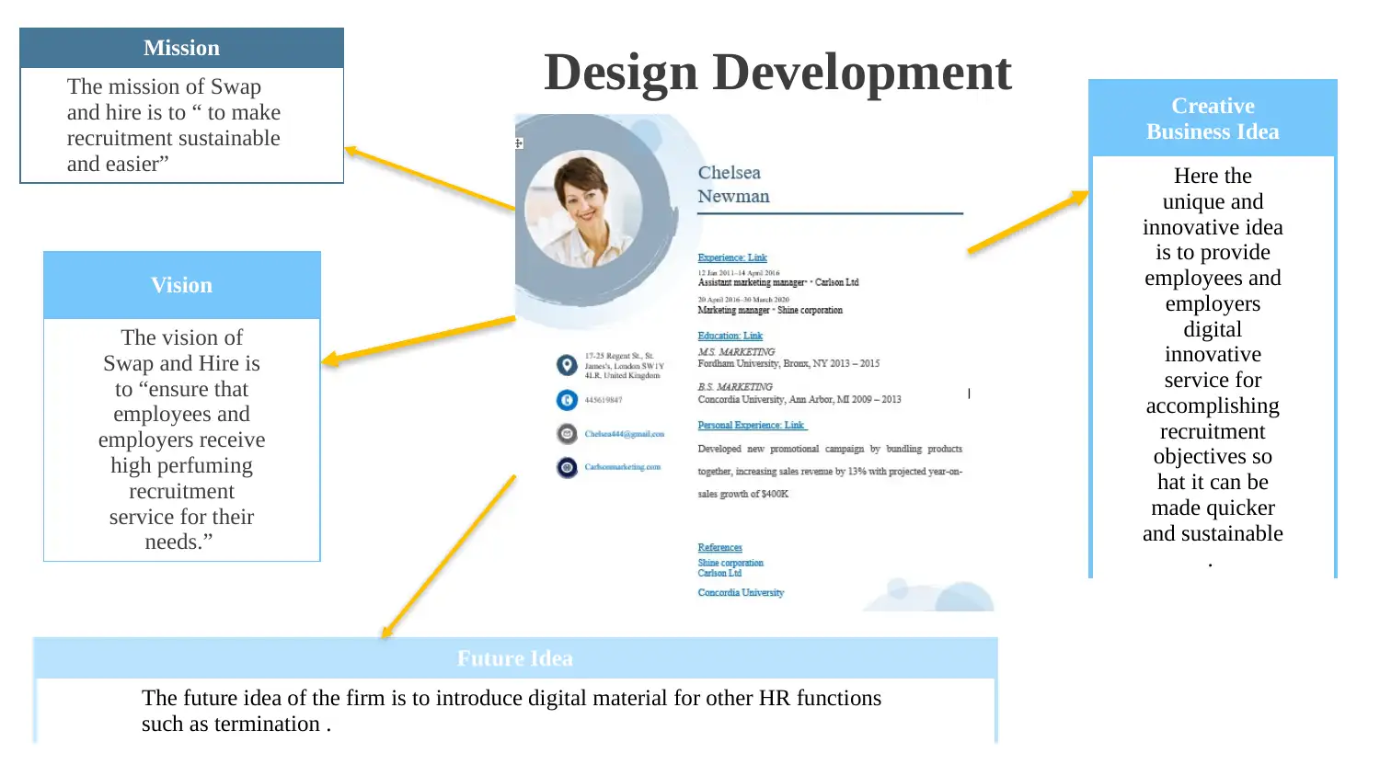
Task: Click the Shine corporation reference link
Action: pos(730,563)
